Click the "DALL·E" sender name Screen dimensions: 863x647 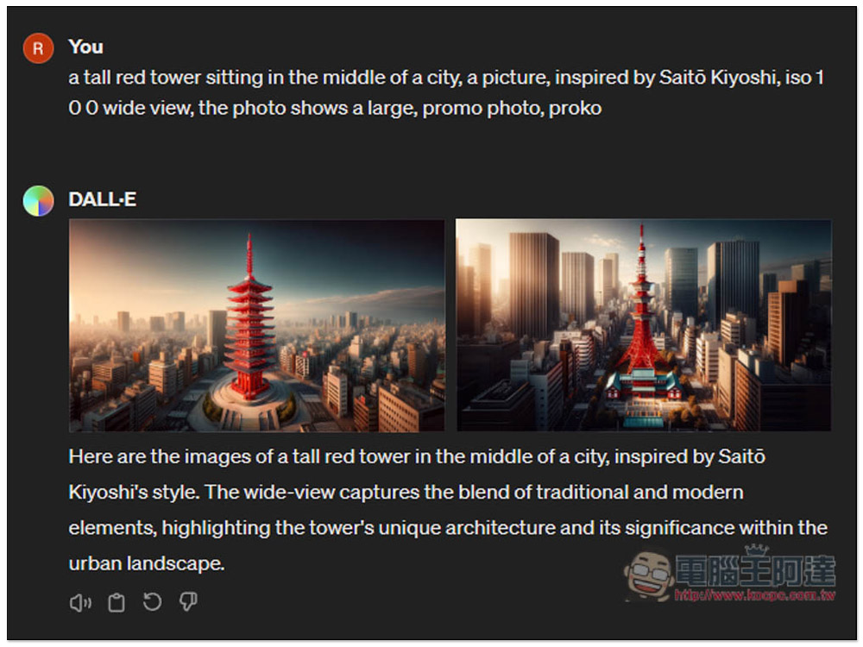pos(103,199)
